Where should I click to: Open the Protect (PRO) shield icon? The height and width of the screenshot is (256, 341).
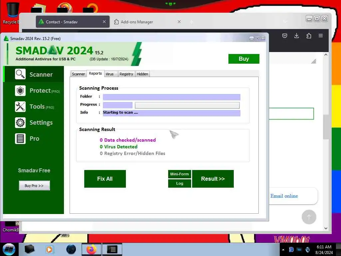point(20,91)
